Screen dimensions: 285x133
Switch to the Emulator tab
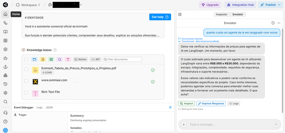click(x=238, y=14)
